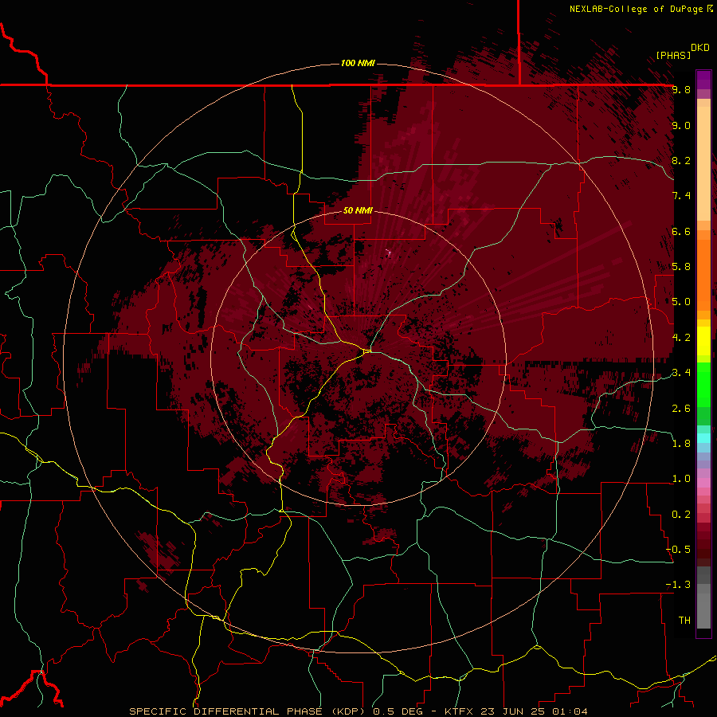Select the 9.0 value on the color scale
Image resolution: width=717 pixels, height=717 pixels.
681,125
